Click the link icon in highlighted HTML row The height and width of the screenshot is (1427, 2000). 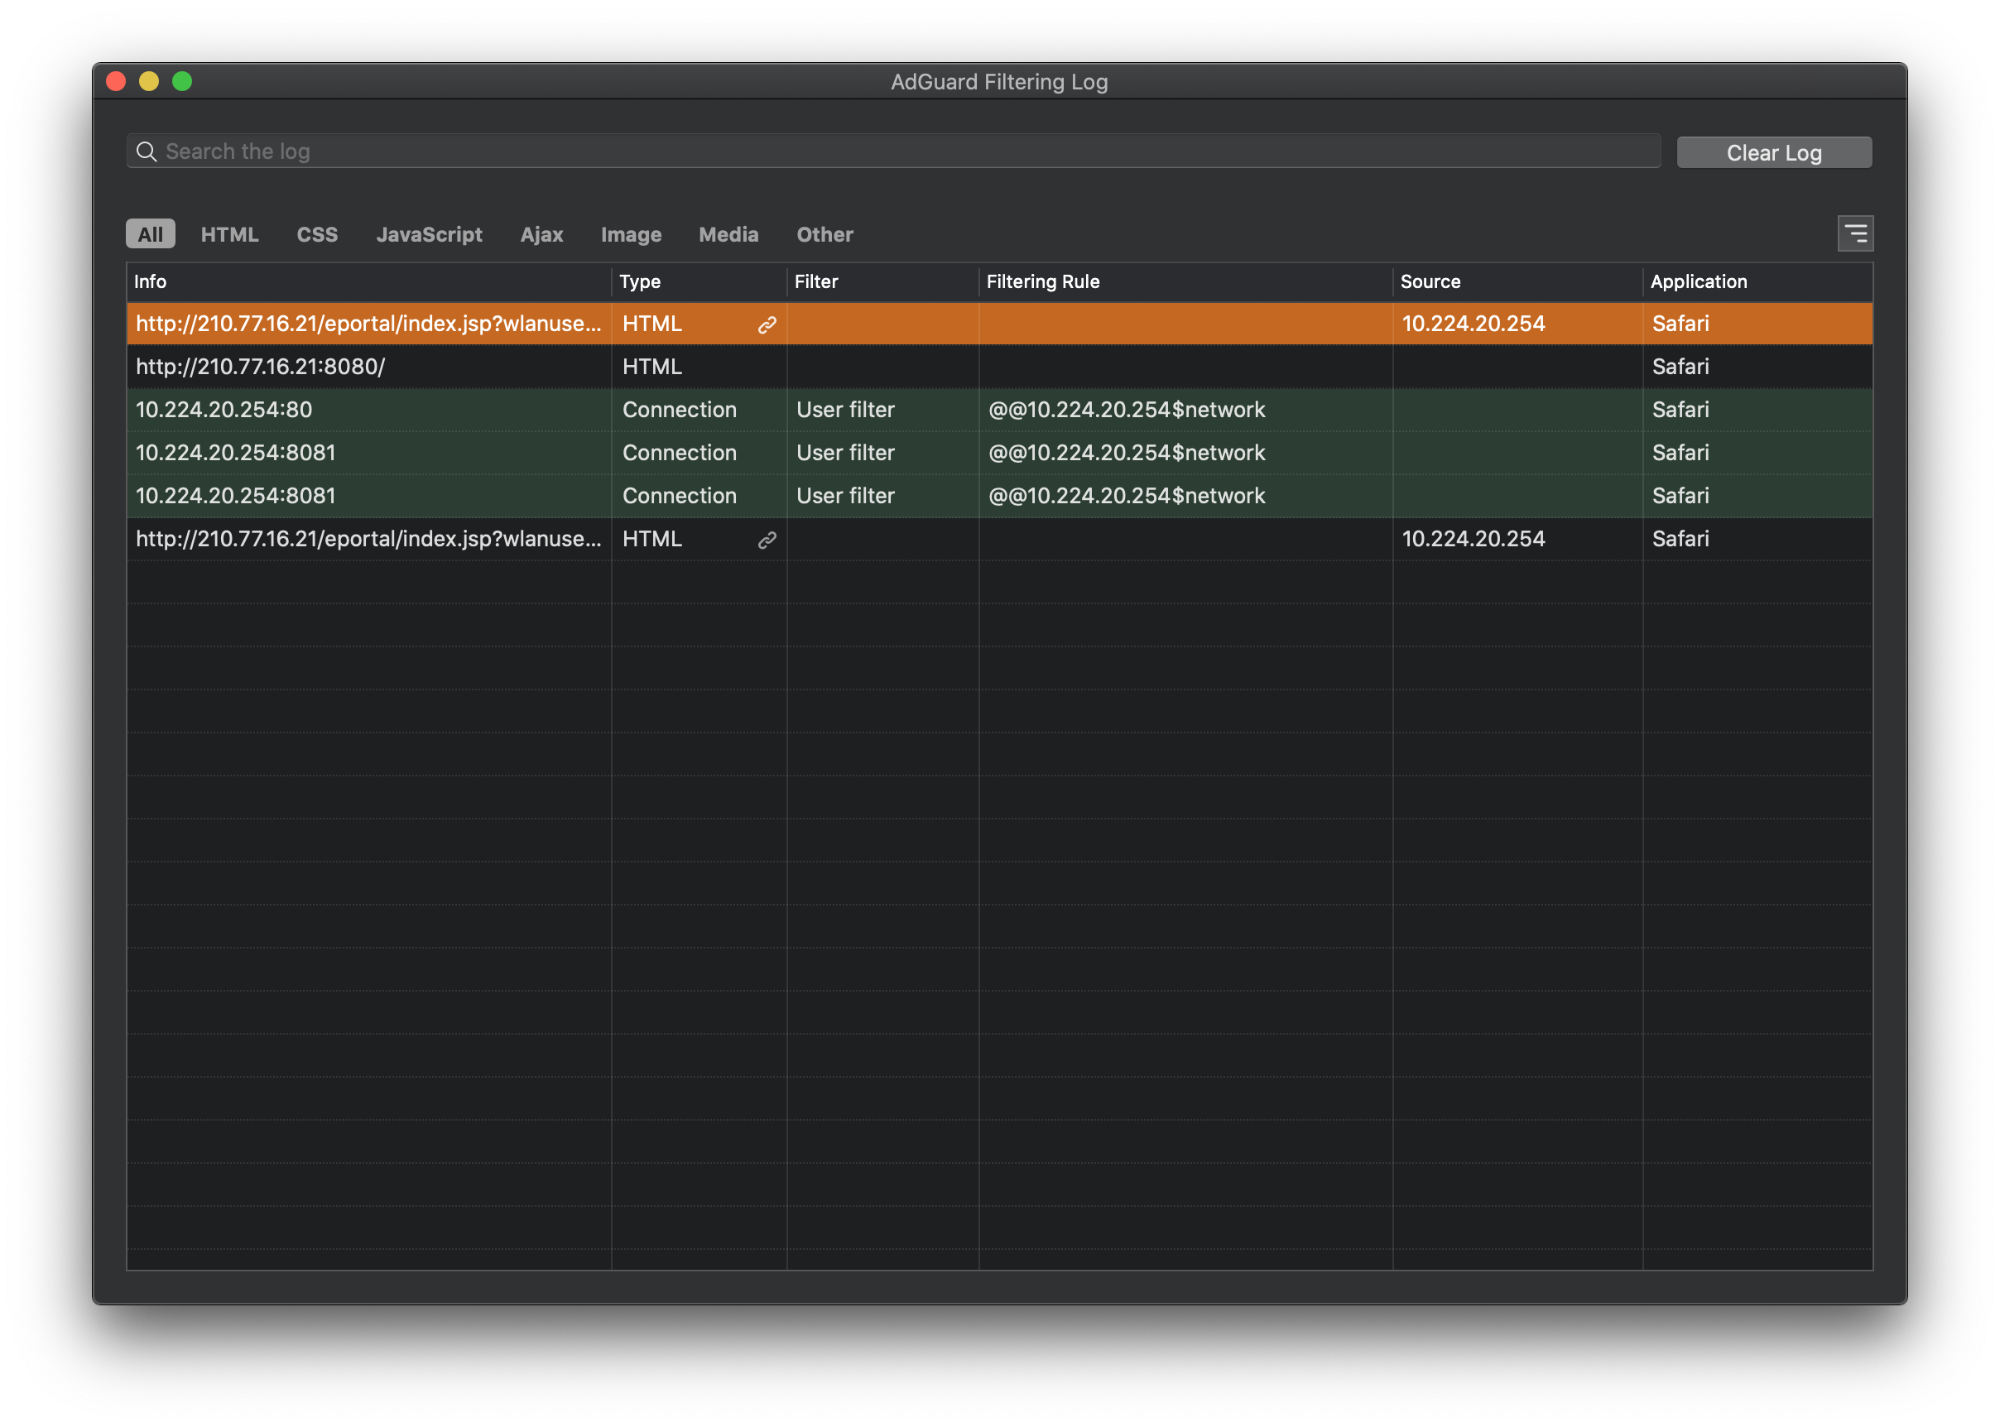(x=767, y=325)
